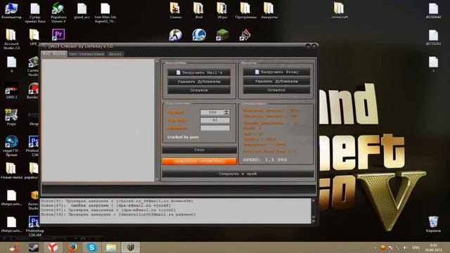
Task: Open the .minecraft desktop folder
Action: click(x=340, y=11)
